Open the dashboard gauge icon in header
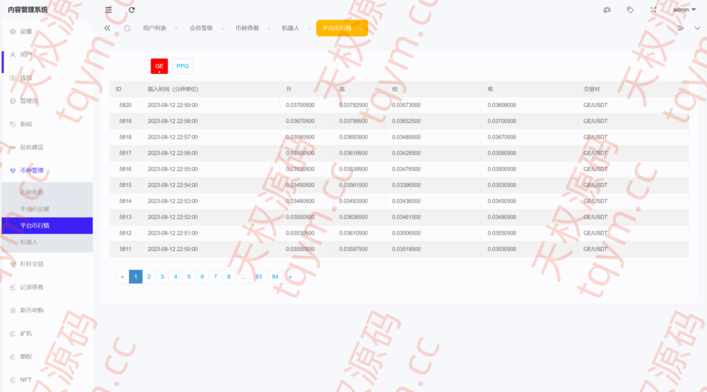 [x=607, y=10]
